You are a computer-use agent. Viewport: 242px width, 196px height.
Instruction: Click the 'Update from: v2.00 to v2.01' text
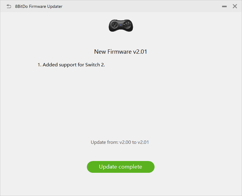pyautogui.click(x=120, y=142)
